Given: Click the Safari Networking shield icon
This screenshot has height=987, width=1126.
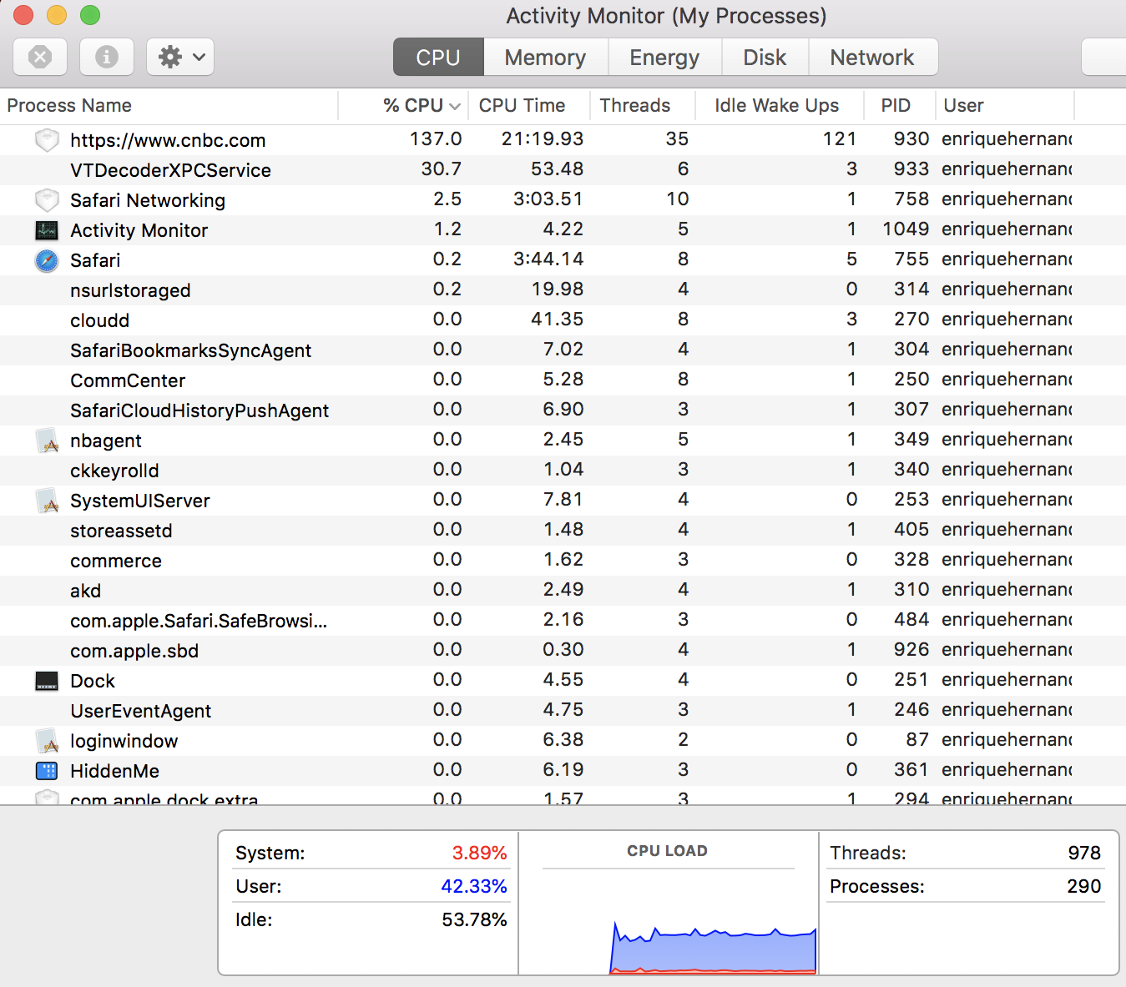Looking at the screenshot, I should 47,200.
